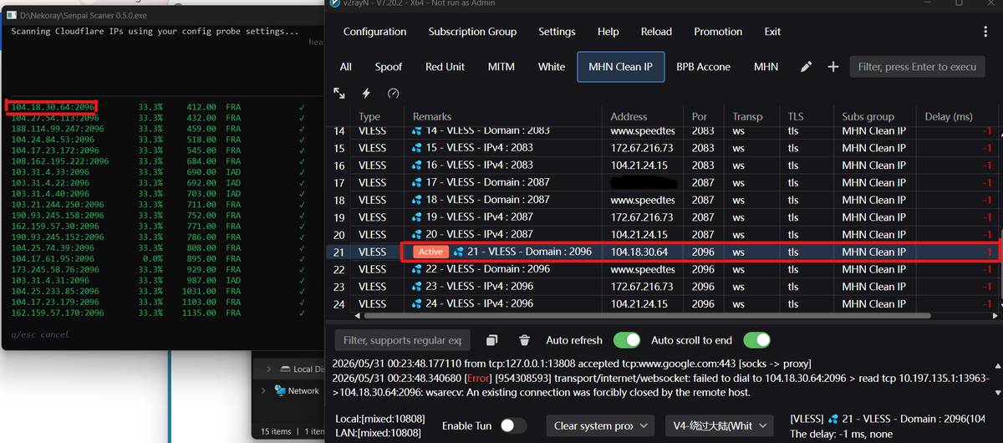This screenshot has height=443, width=1003.
Task: Click 104.17.61.95:2096 scanner row
Action: point(159,259)
